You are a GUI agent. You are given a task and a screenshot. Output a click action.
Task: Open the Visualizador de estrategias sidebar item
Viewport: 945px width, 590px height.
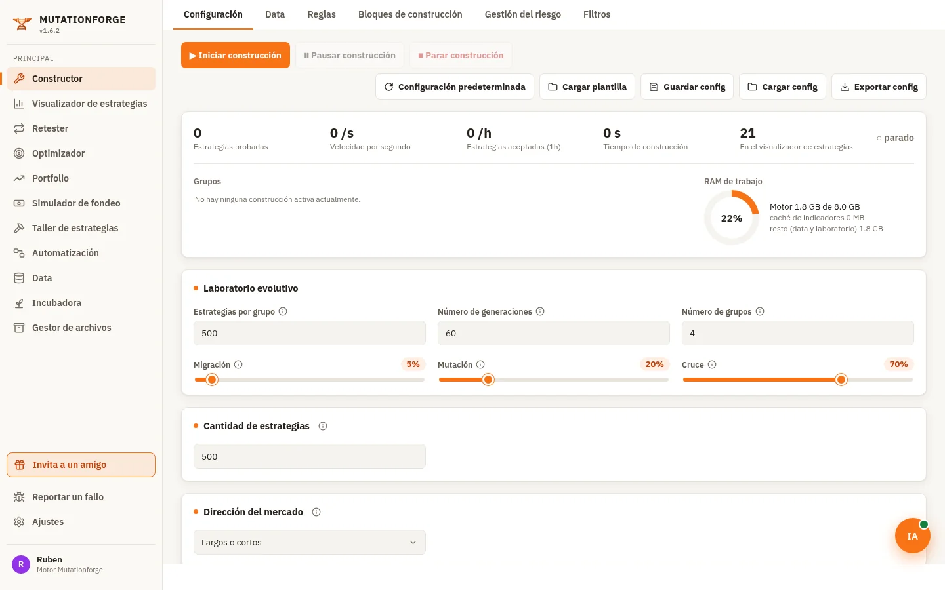81,104
